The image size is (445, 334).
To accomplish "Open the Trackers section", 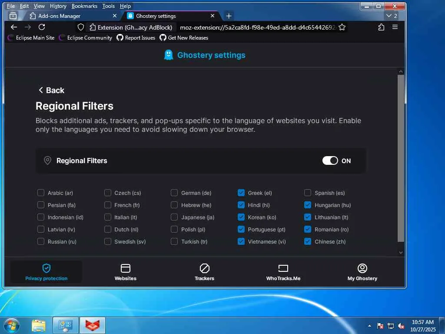I will [x=204, y=272].
